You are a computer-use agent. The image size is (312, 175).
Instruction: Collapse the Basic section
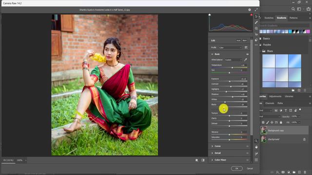click(212, 54)
